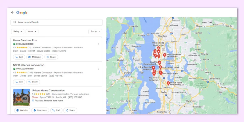
Task: Click the magnifying glass search icon
Action: [15, 22]
